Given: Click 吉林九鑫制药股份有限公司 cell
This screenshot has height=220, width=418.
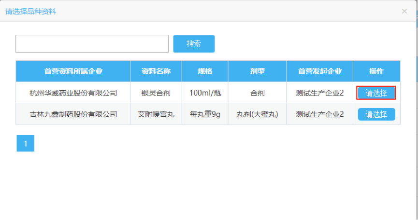Looking at the screenshot, I should 73,114.
